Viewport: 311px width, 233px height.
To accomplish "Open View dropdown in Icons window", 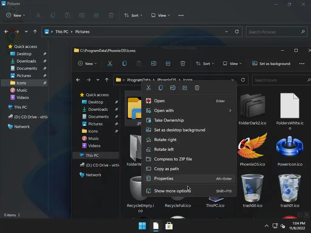I will tap(232, 64).
